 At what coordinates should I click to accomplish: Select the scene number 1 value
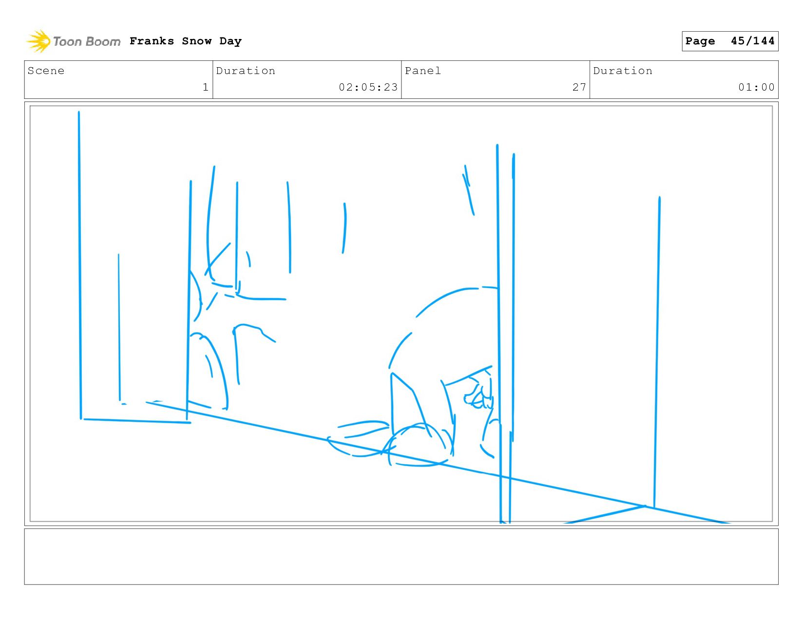click(206, 87)
